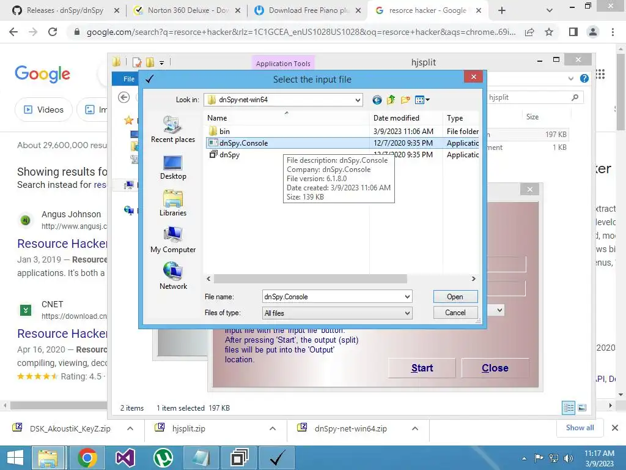Open Windows Start menu
The width and height of the screenshot is (626, 470).
tap(15, 458)
